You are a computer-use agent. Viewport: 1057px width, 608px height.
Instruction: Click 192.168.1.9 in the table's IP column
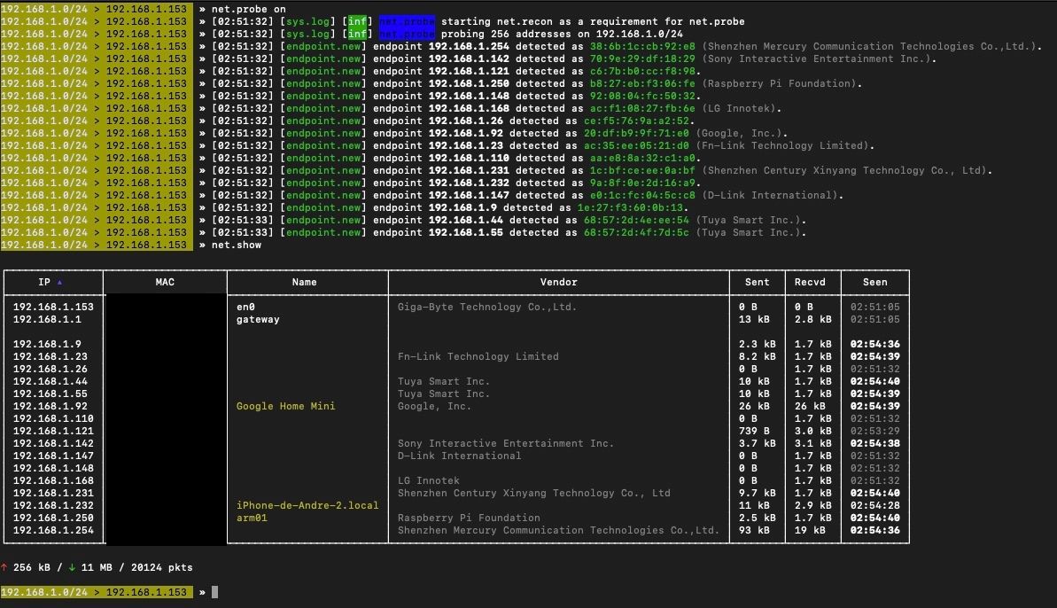(47, 345)
